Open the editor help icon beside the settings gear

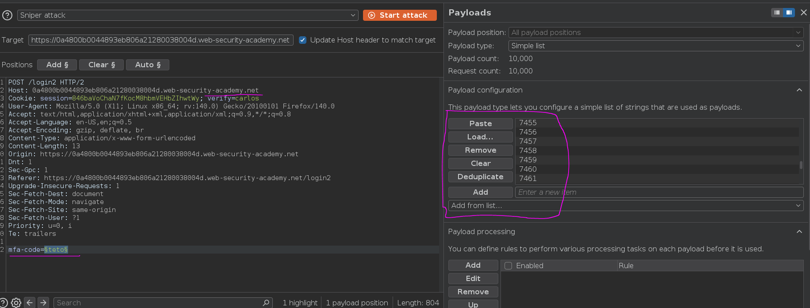tap(3, 303)
